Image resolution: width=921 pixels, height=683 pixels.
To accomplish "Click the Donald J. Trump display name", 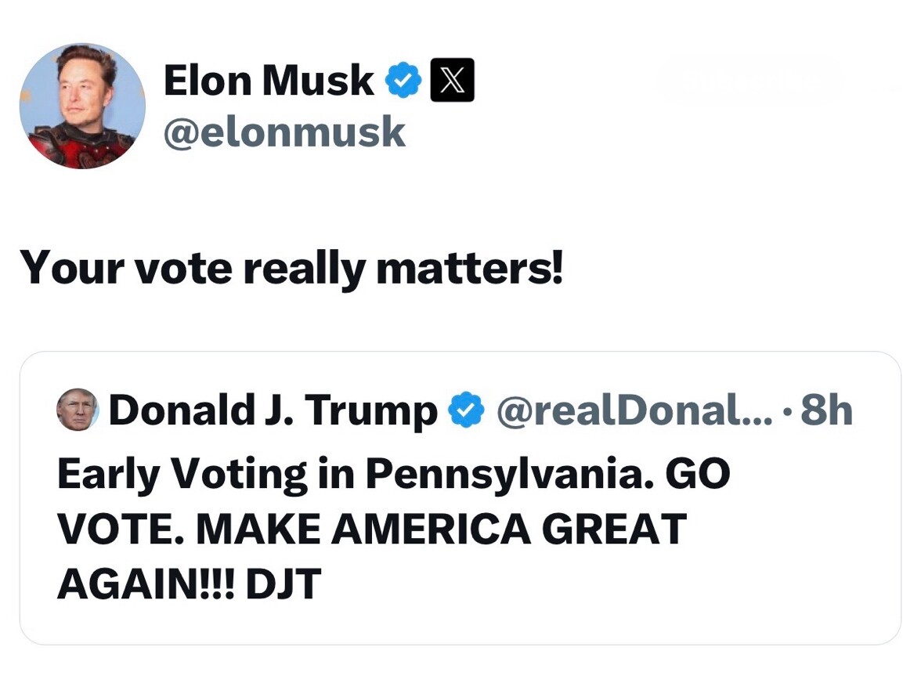I will click(273, 410).
